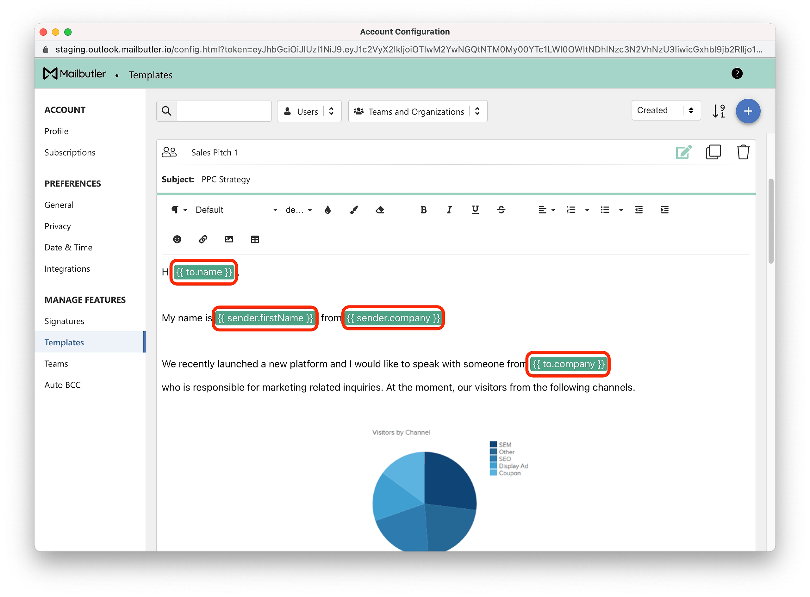Screen dimensions: 810x597
Task: Clear formatting with eraser icon
Action: pos(380,210)
